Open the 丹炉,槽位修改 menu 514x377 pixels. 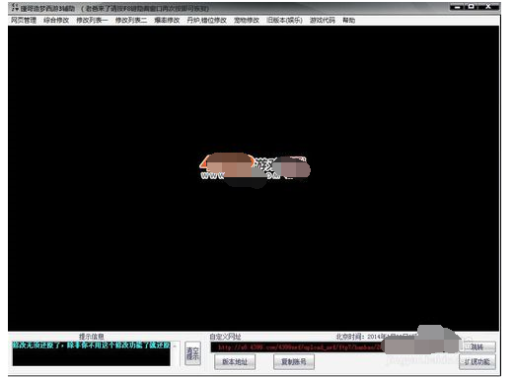[207, 21]
